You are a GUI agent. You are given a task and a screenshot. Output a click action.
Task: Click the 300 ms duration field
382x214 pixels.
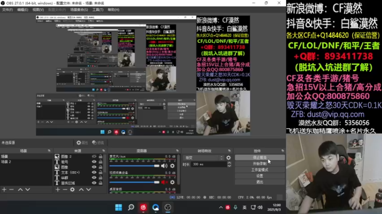(x=209, y=164)
